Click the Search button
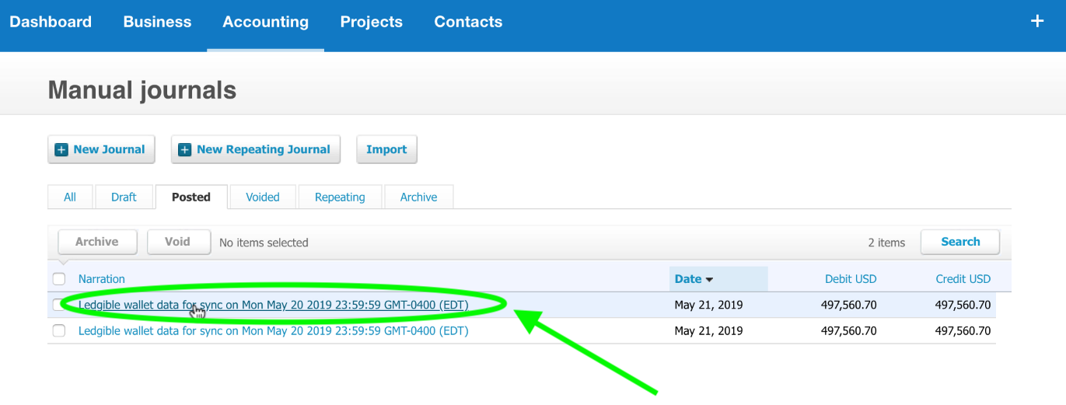 [x=960, y=242]
